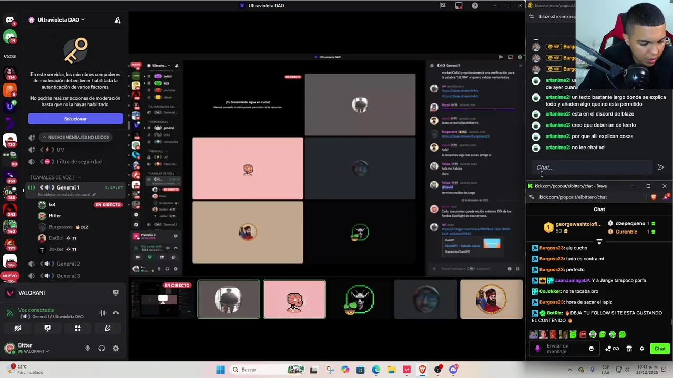The width and height of the screenshot is (673, 378).
Task: Click the flag icon in Discord title bar
Action: pyautogui.click(x=443, y=6)
